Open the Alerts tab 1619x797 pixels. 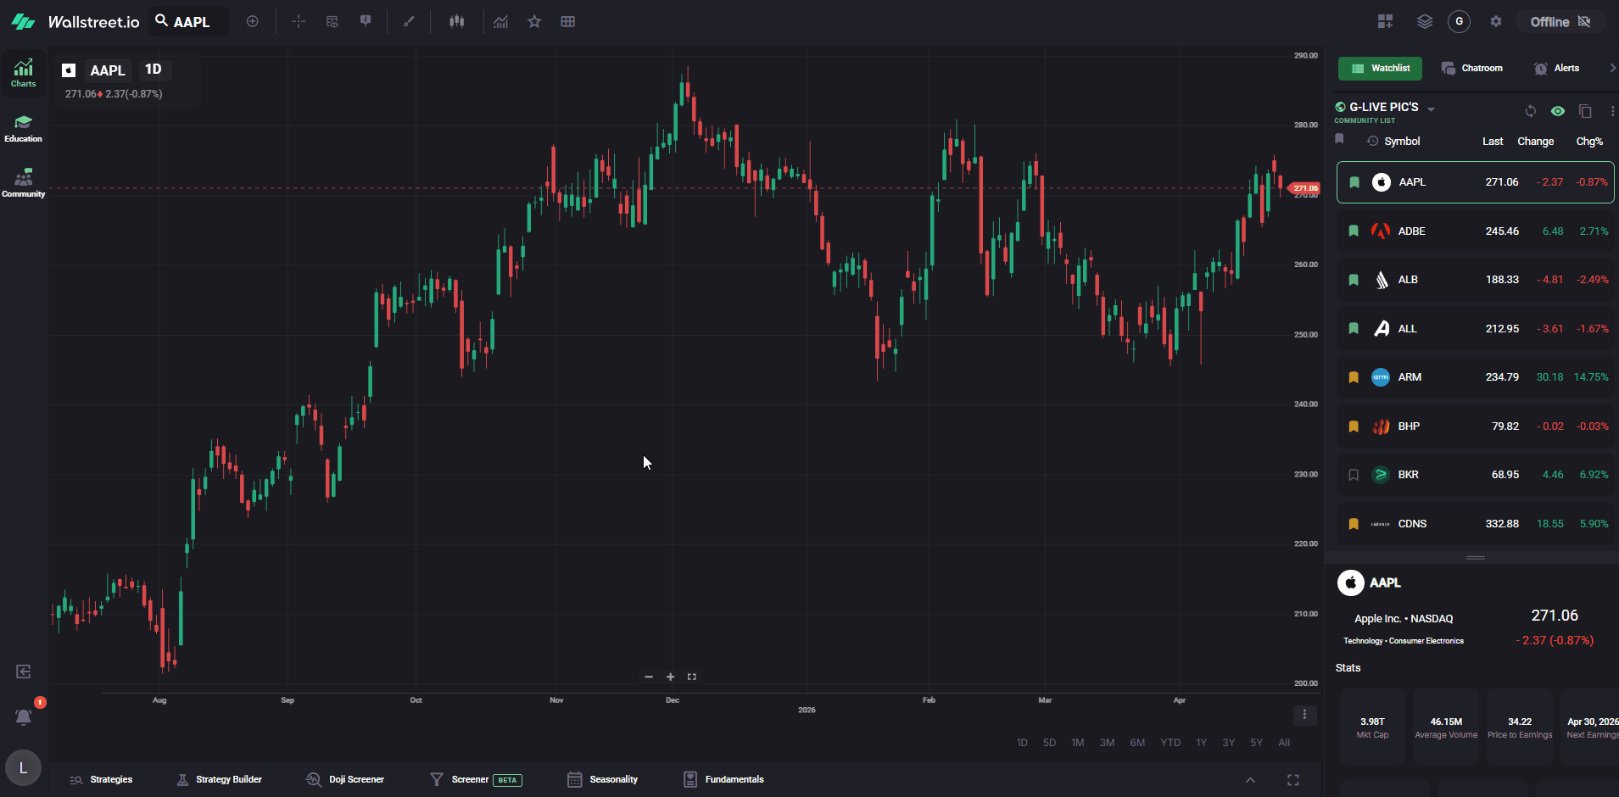coord(1557,68)
